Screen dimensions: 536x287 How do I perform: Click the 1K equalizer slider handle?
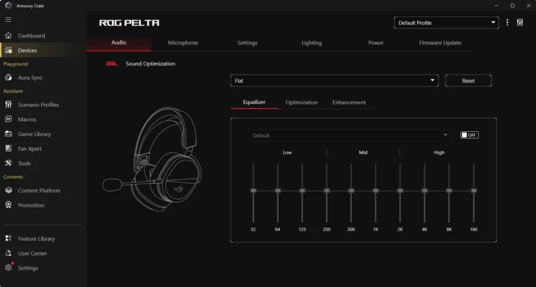coord(376,190)
